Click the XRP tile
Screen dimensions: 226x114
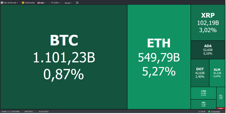click(208, 23)
